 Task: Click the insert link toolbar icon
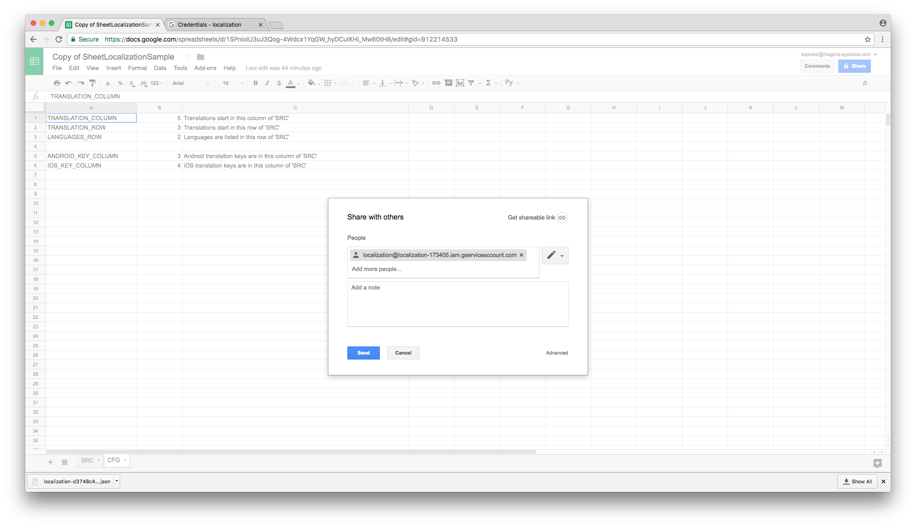[436, 83]
